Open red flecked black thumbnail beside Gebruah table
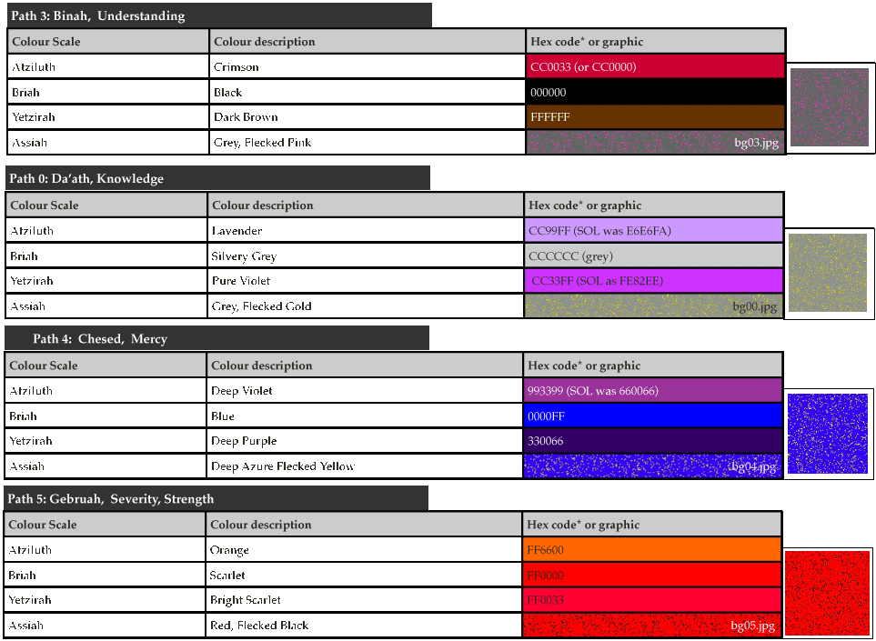Screen dimensions: 876x641 [x=827, y=592]
